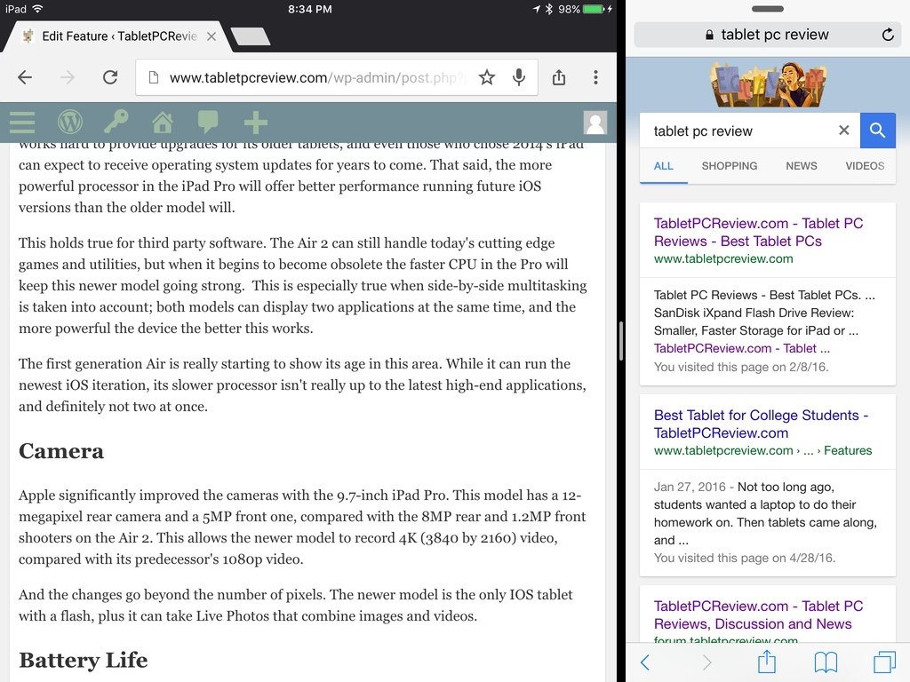Viewport: 910px width, 682px height.
Task: Tap Safari address bar tablet pc review
Action: (767, 35)
